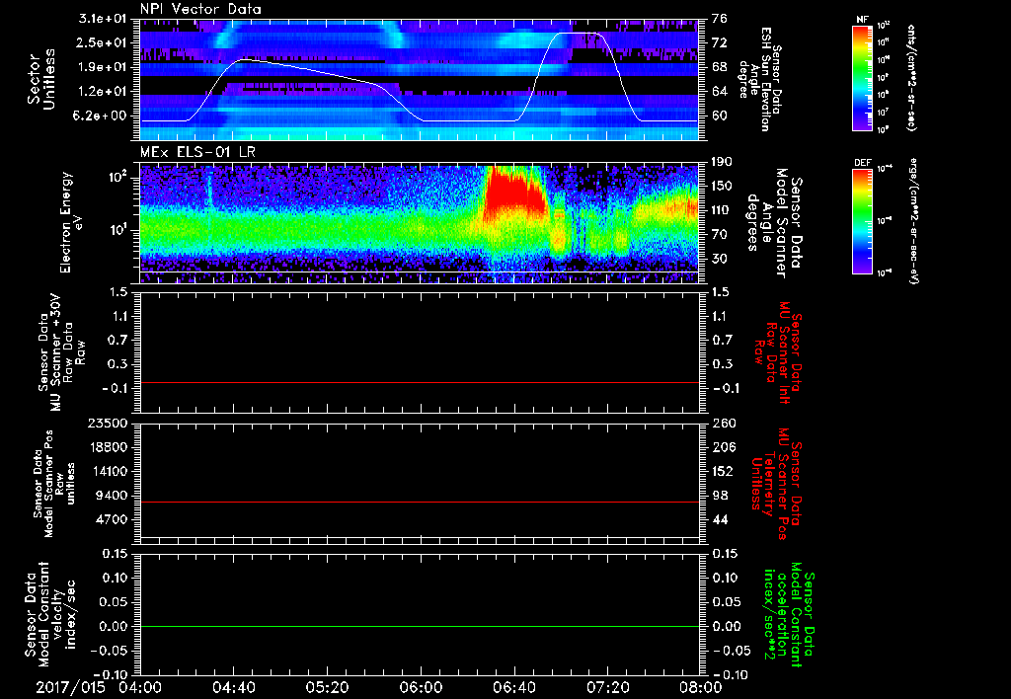
Task: Click the 14100 scanner position tick label
Action: point(107,471)
